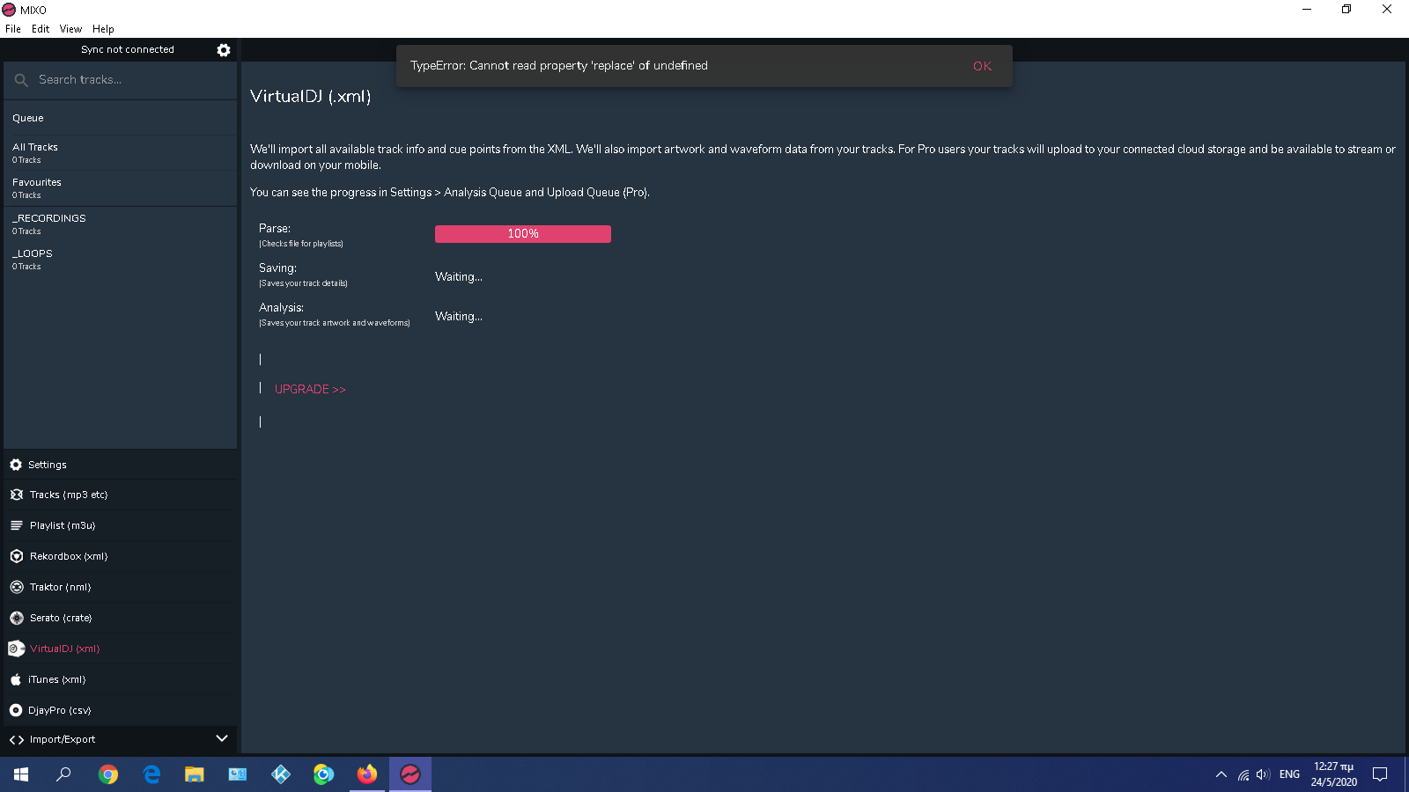
Task: Select the Favourites playlist
Action: click(x=37, y=187)
